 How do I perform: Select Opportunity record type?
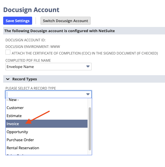(x=46, y=132)
